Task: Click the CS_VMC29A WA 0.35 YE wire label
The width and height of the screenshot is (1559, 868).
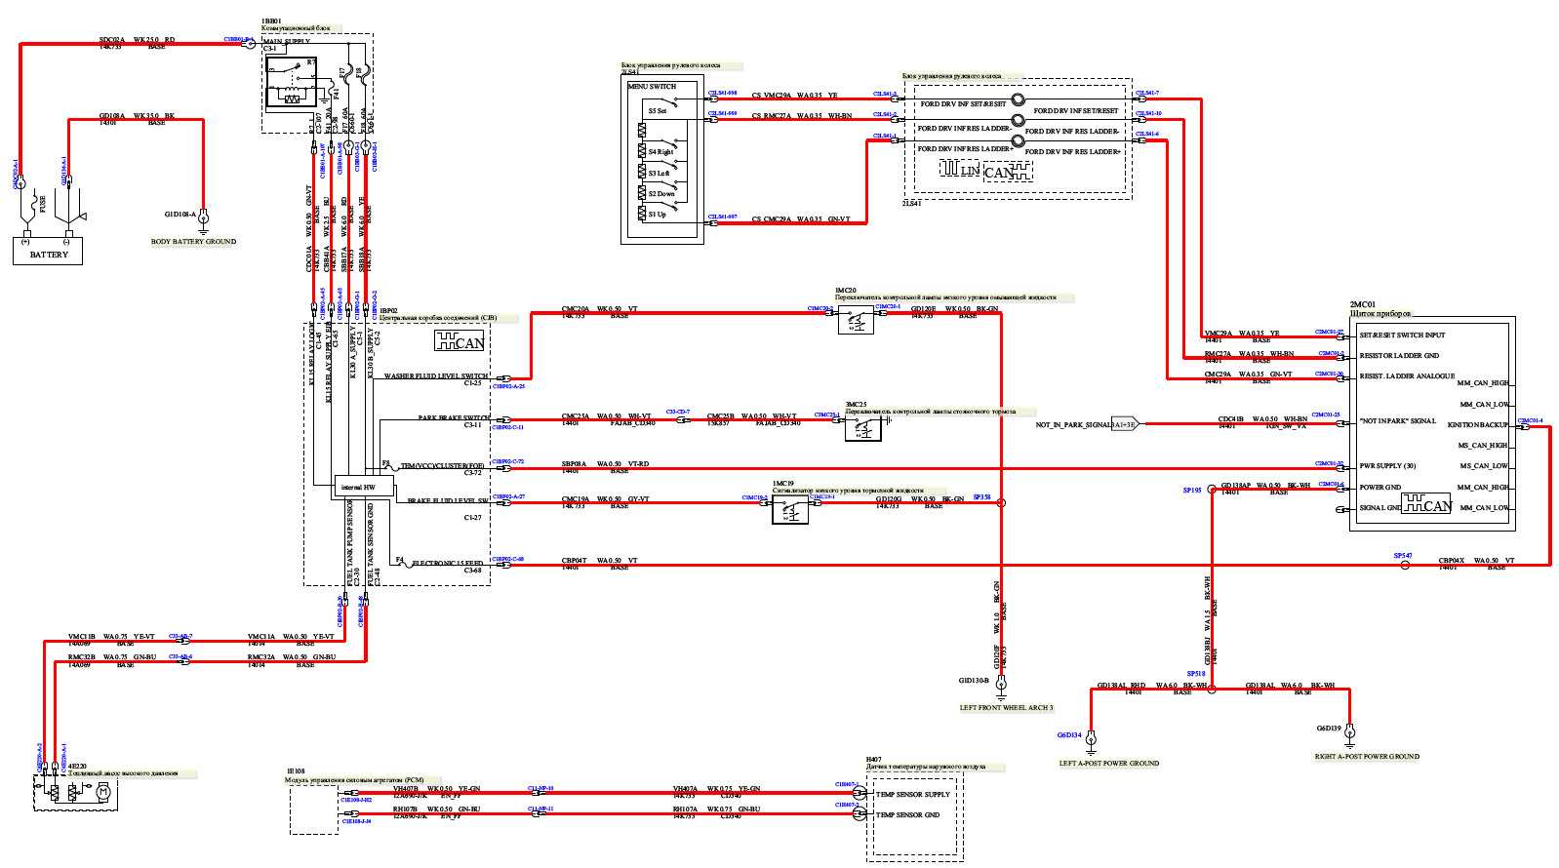Action: click(x=794, y=96)
